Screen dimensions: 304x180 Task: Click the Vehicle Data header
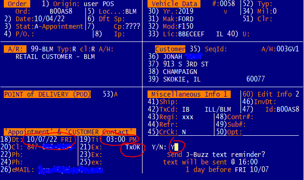[x=174, y=4]
